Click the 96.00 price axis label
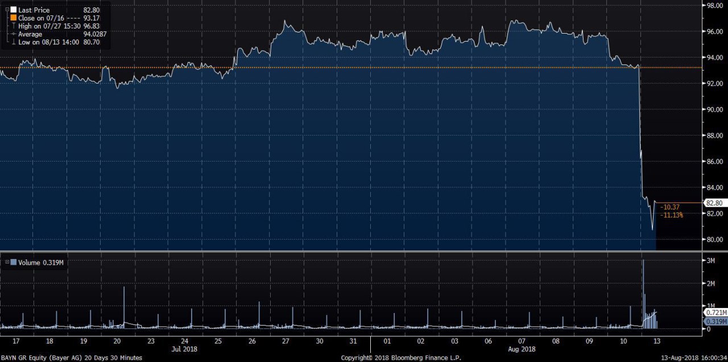This screenshot has width=728, height=362. tap(714, 31)
